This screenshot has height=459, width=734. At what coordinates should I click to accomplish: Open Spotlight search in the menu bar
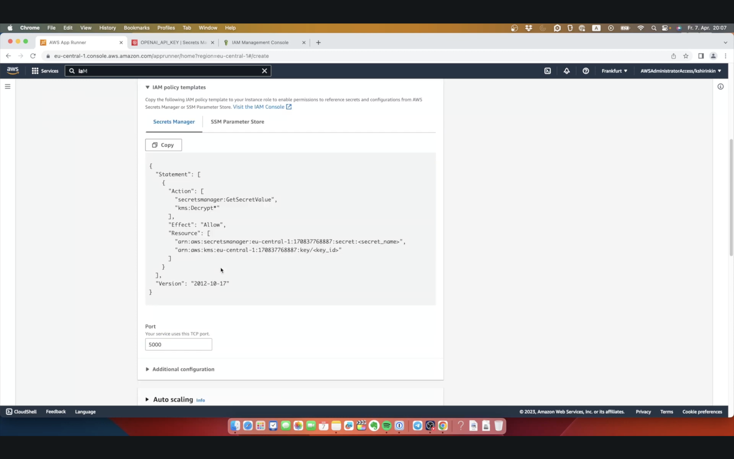point(654,28)
